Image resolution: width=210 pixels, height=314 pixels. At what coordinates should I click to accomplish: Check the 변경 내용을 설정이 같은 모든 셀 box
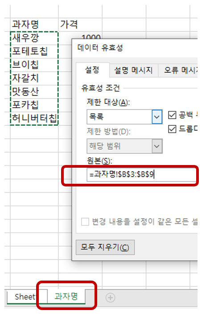(x=85, y=222)
